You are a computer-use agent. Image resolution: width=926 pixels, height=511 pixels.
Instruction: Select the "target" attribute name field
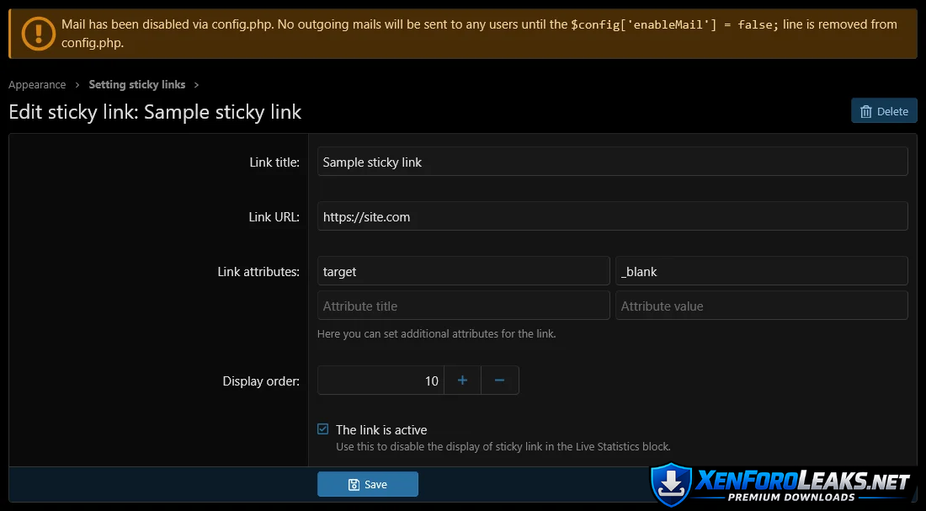click(463, 271)
